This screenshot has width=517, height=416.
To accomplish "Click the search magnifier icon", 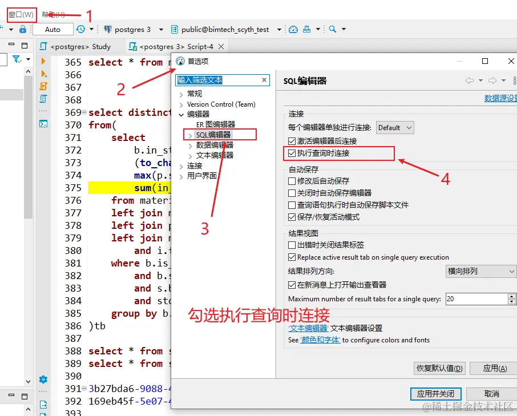I will [x=333, y=29].
